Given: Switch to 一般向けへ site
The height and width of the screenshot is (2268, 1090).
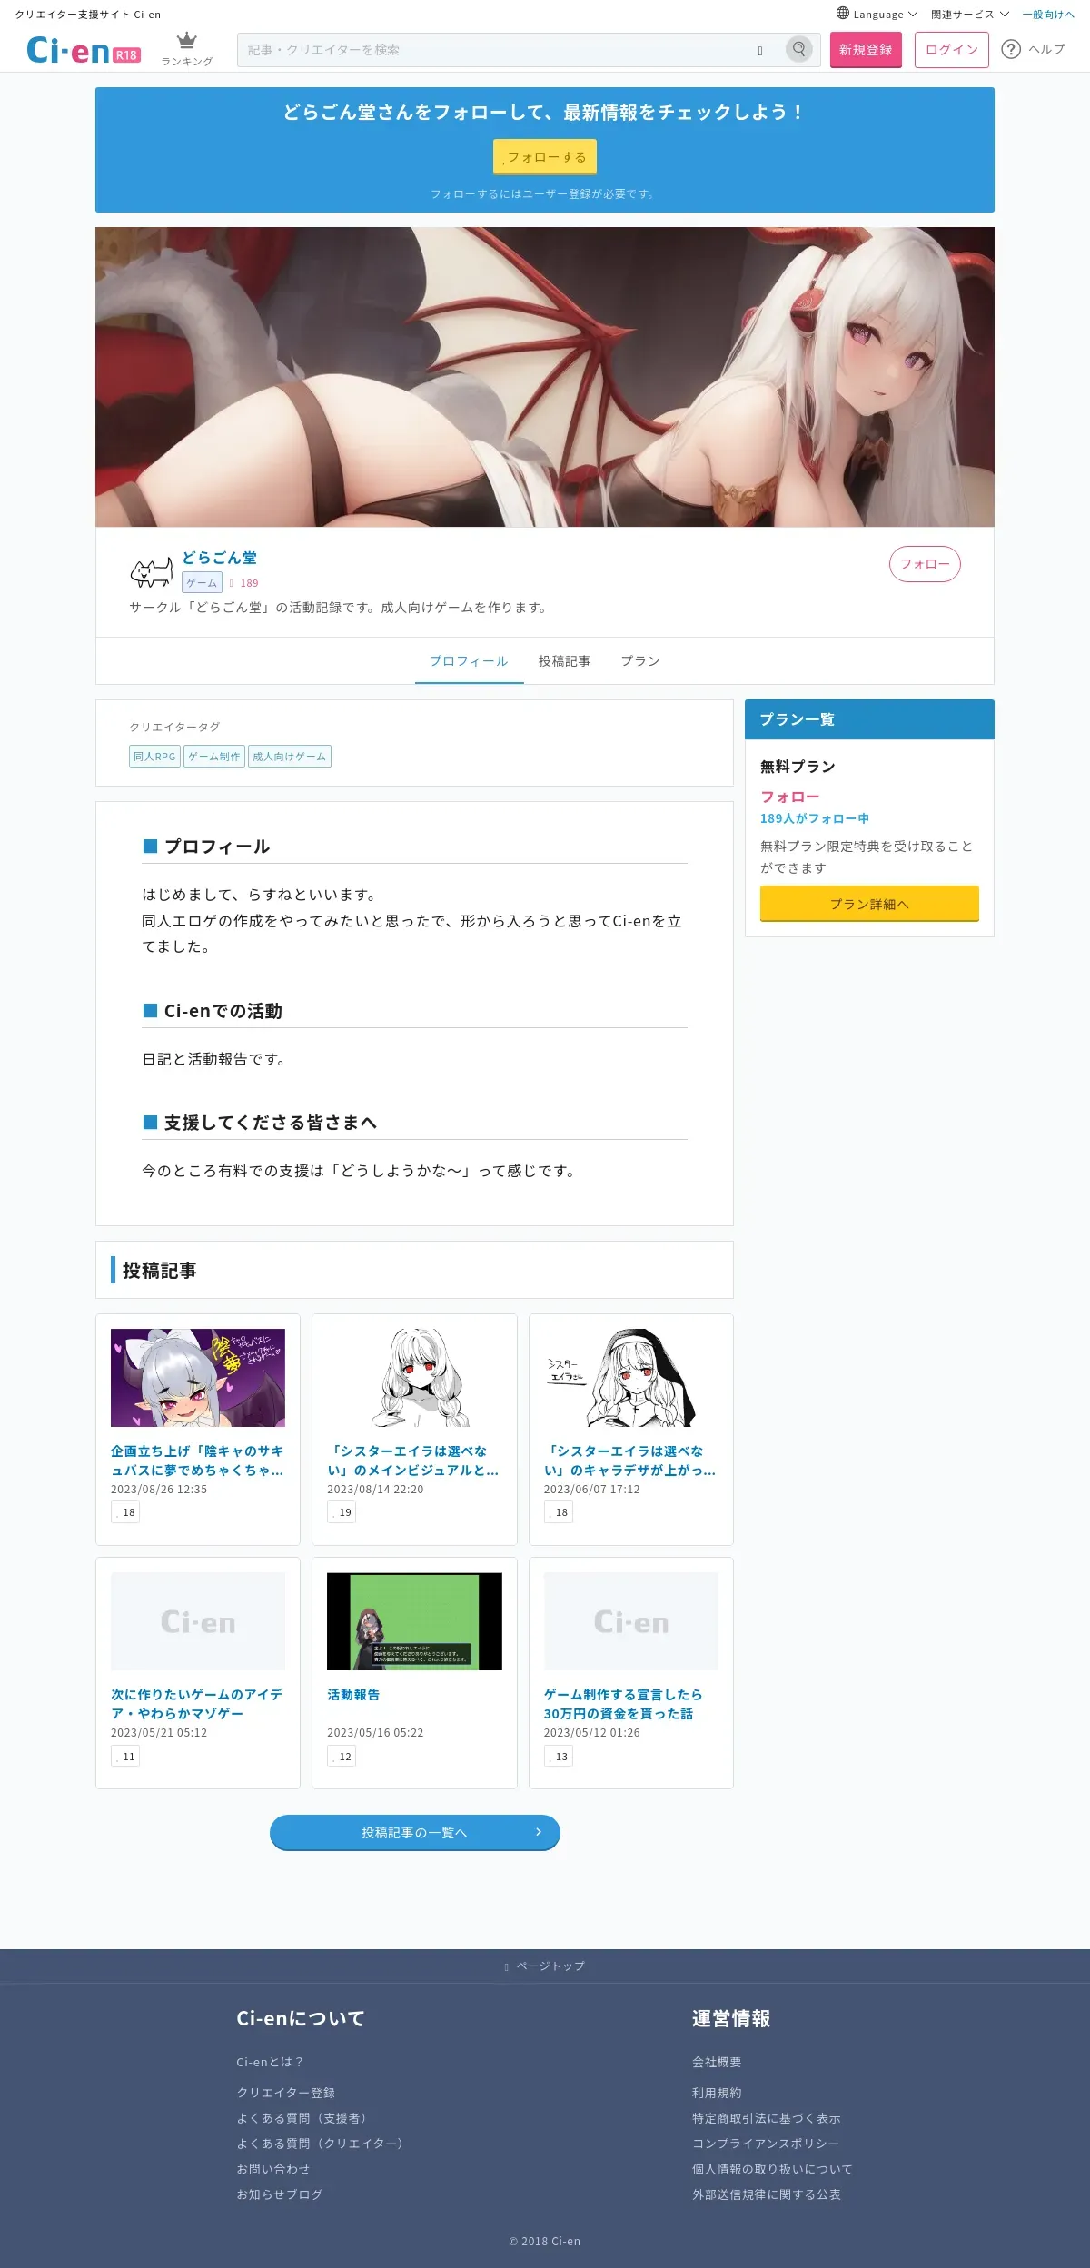Looking at the screenshot, I should (x=1048, y=15).
